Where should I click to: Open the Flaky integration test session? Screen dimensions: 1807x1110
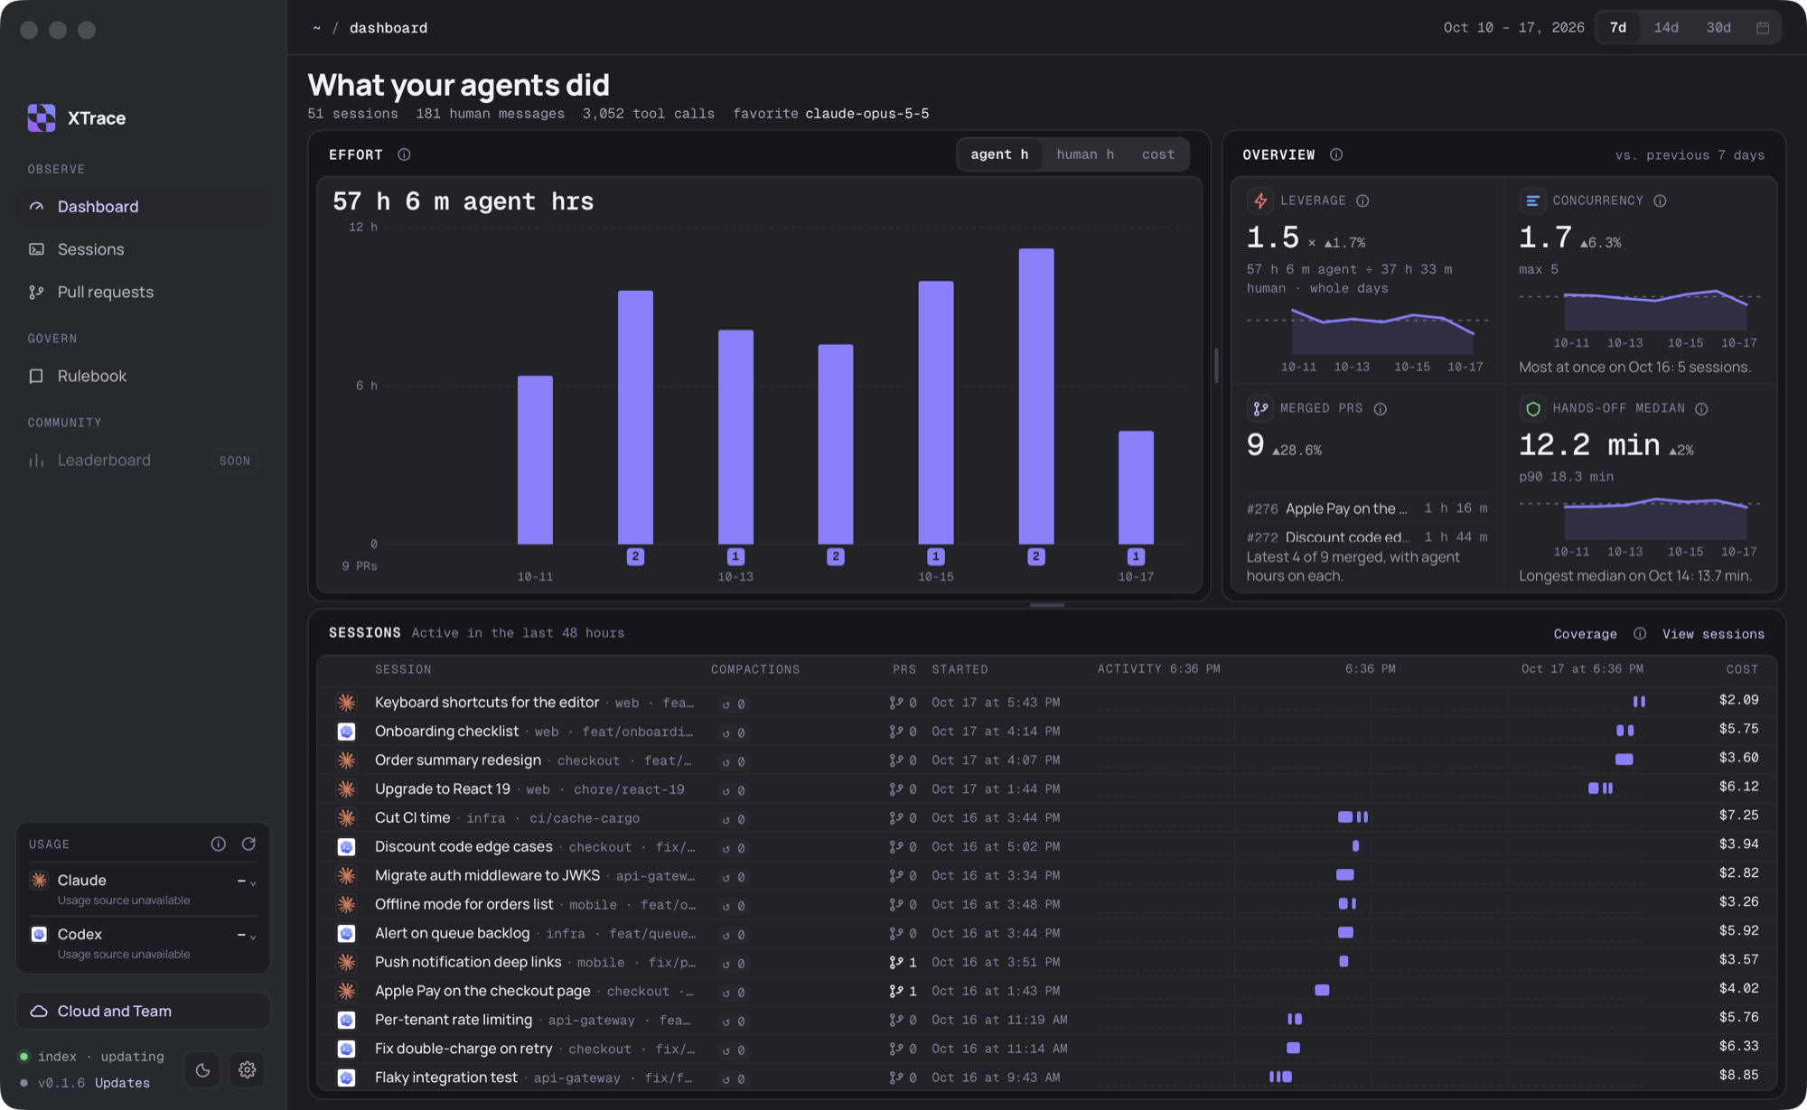pyautogui.click(x=1047, y=1077)
